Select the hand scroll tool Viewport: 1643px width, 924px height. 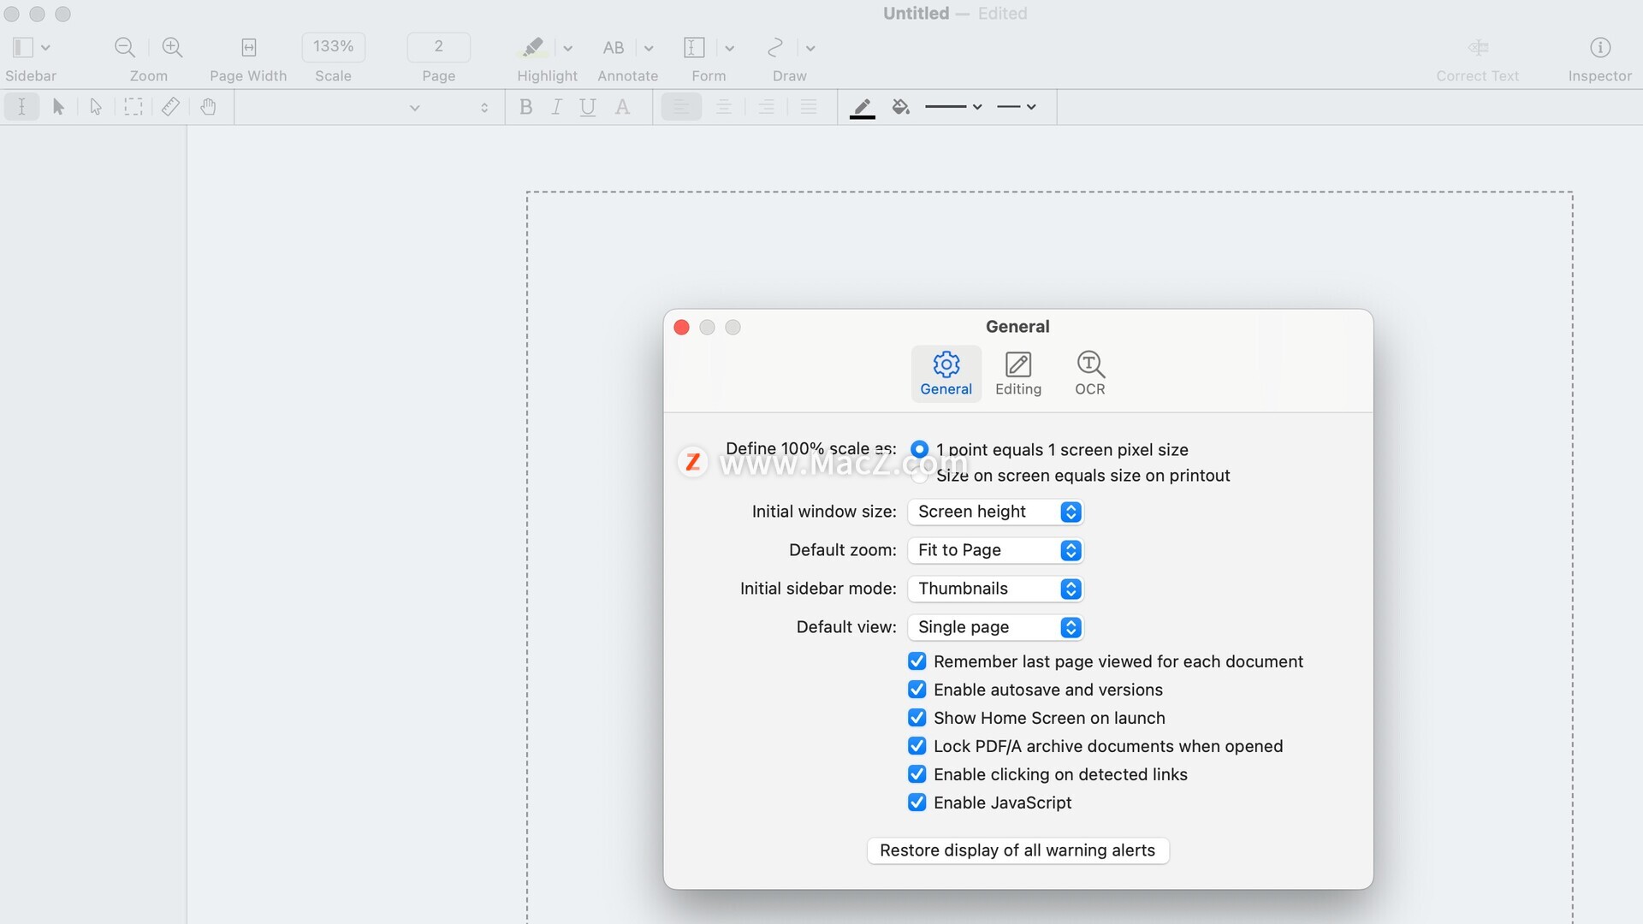tap(208, 107)
